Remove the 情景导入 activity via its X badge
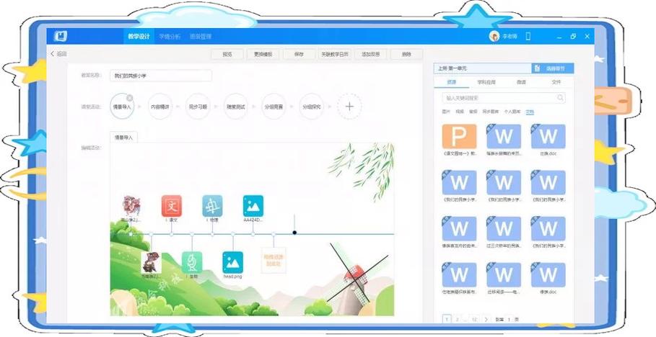 click(x=130, y=98)
